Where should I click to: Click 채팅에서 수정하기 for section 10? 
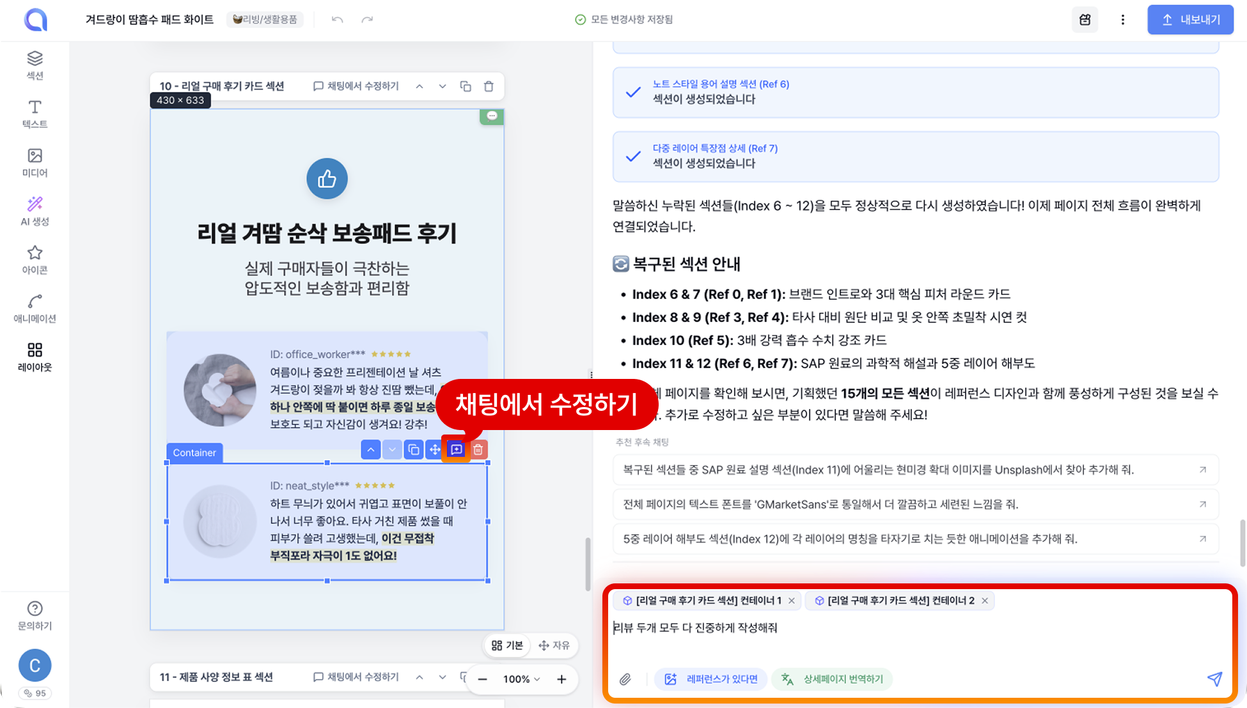click(x=356, y=86)
